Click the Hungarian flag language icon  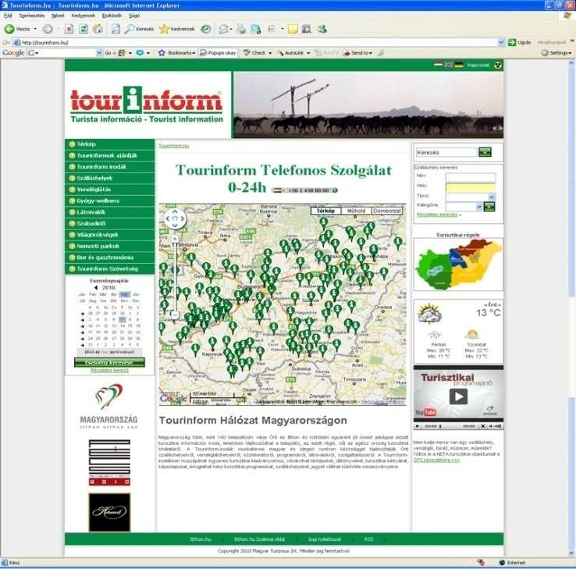(438, 65)
